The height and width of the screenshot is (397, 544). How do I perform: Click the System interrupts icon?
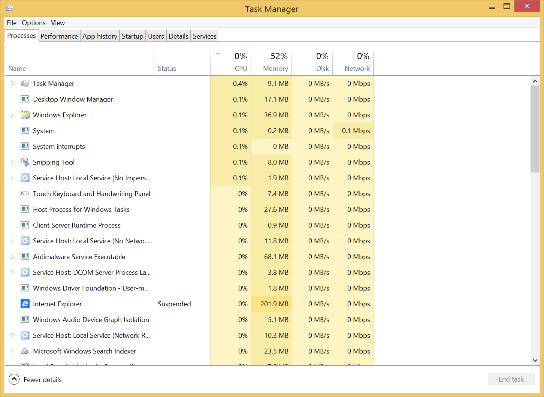coord(25,147)
